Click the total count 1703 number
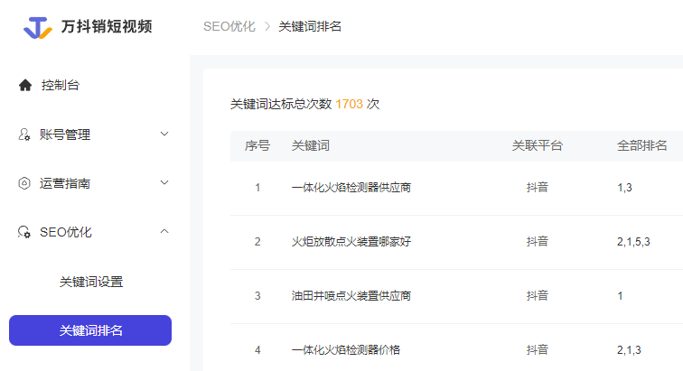Viewport: 683px width, 371px height. point(349,105)
